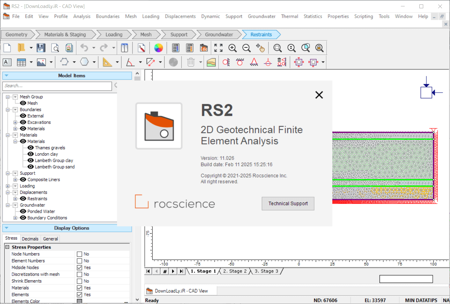Toggle visibility eye of Mesh item
Image resolution: width=450 pixels, height=304 pixels.
coord(23,103)
